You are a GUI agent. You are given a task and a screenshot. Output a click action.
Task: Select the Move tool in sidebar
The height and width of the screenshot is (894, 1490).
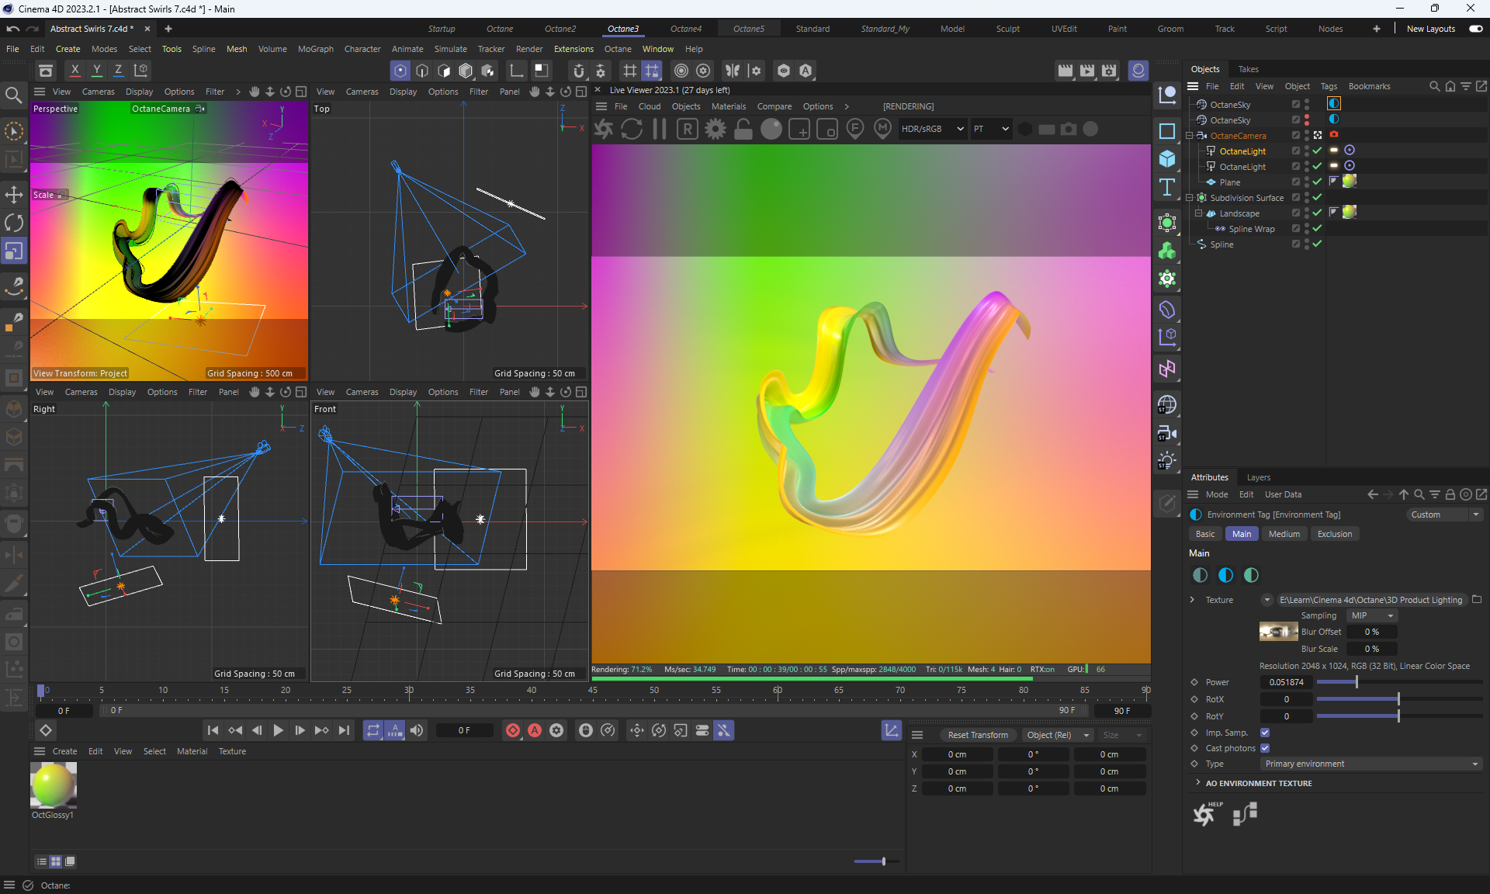(14, 194)
